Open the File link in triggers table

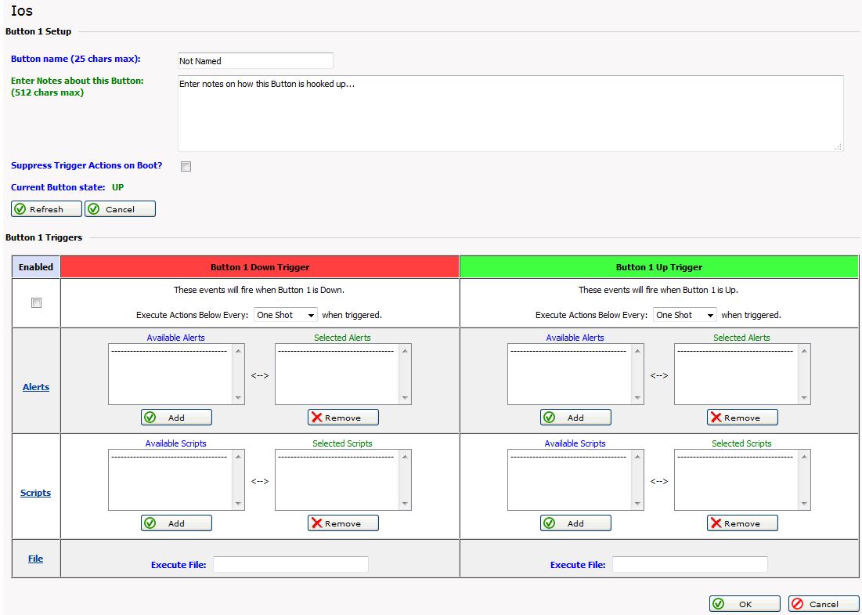[x=36, y=559]
